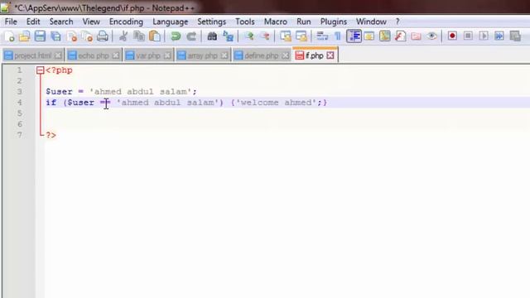Open the Replace dialog icon
Screen dimensions: 530x298
pos(229,36)
